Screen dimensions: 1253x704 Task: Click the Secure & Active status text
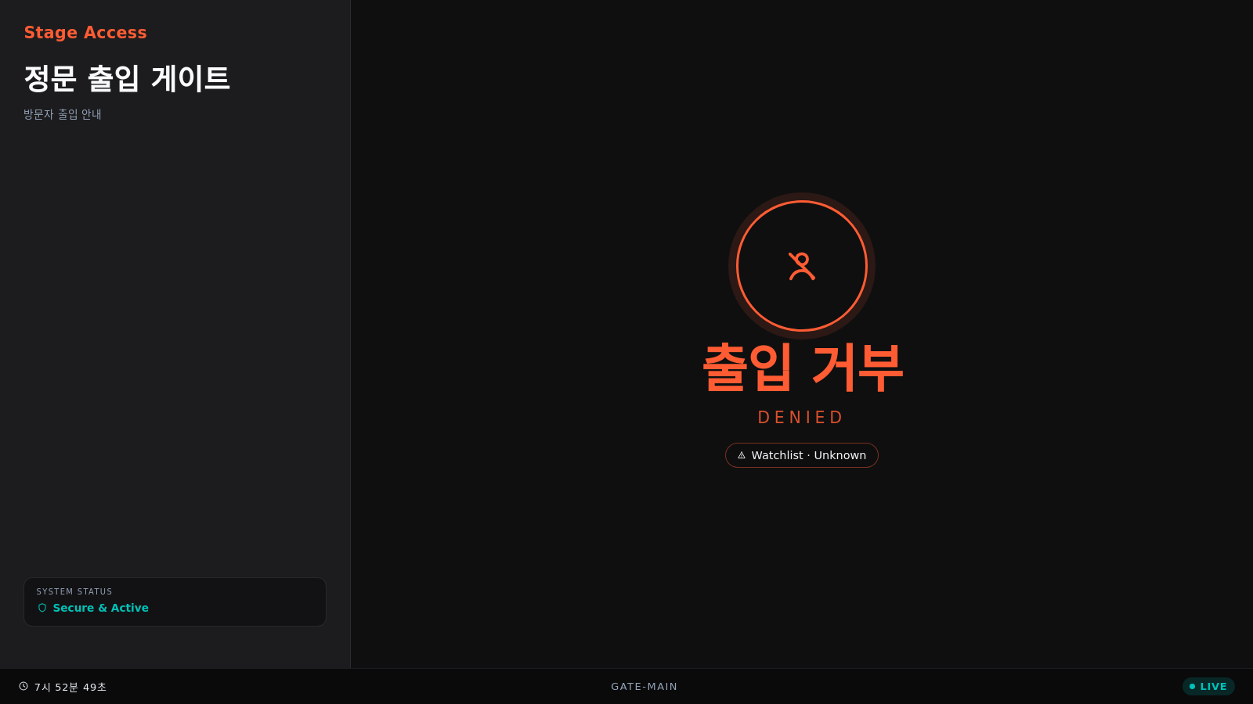101,608
